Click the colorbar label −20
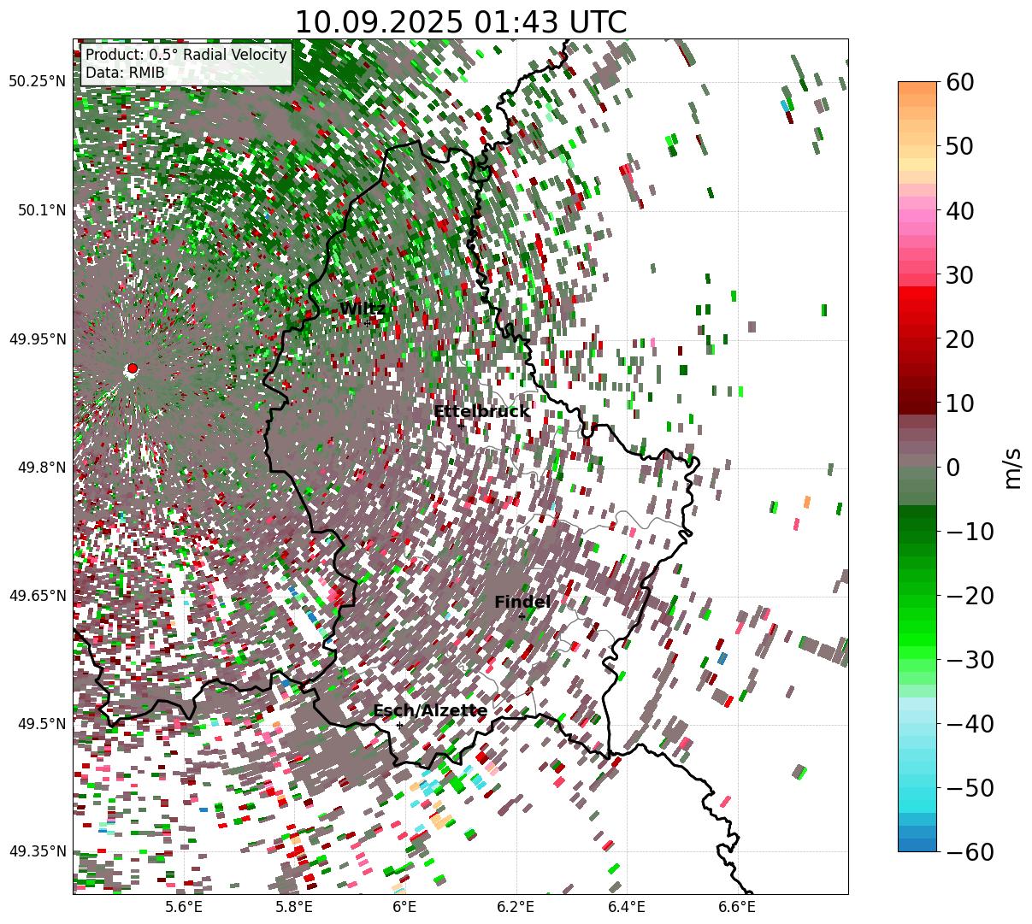 (x=970, y=595)
